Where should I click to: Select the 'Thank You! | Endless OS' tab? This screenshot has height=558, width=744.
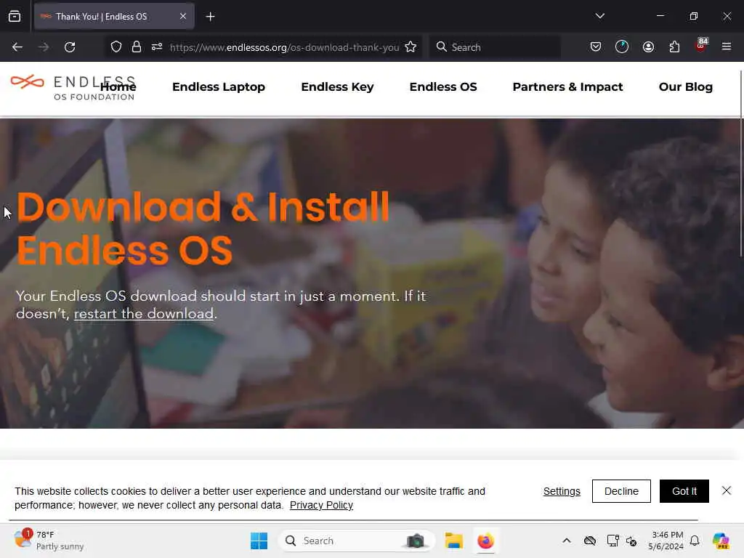click(x=114, y=16)
